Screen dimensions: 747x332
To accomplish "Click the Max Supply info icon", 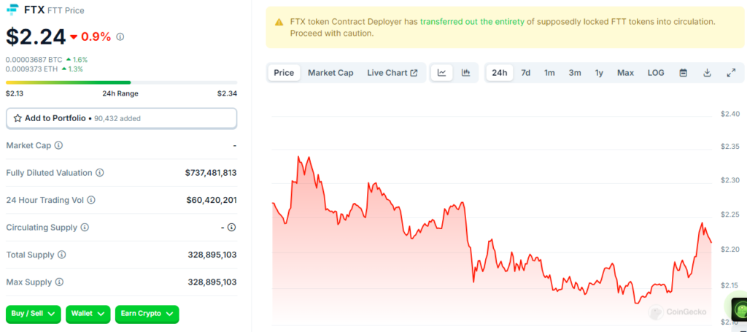I will pyautogui.click(x=59, y=282).
